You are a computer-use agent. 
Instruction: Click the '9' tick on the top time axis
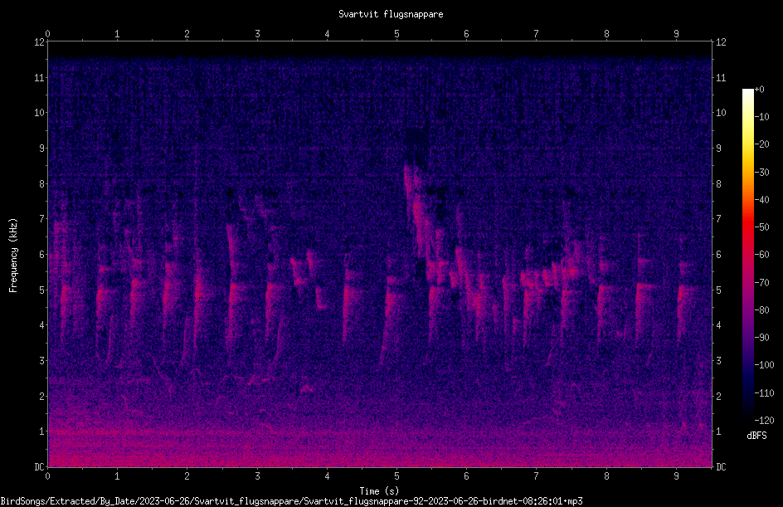[x=677, y=34]
